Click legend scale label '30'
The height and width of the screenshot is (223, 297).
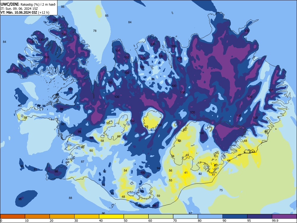click(76, 221)
